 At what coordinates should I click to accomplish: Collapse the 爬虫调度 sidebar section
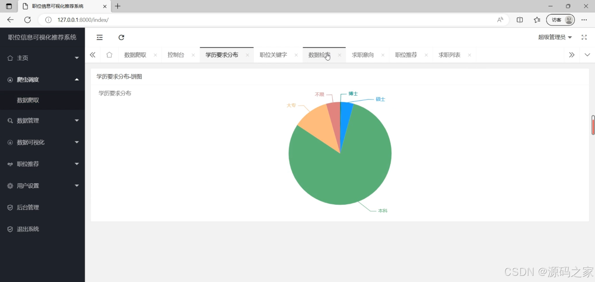click(x=77, y=80)
